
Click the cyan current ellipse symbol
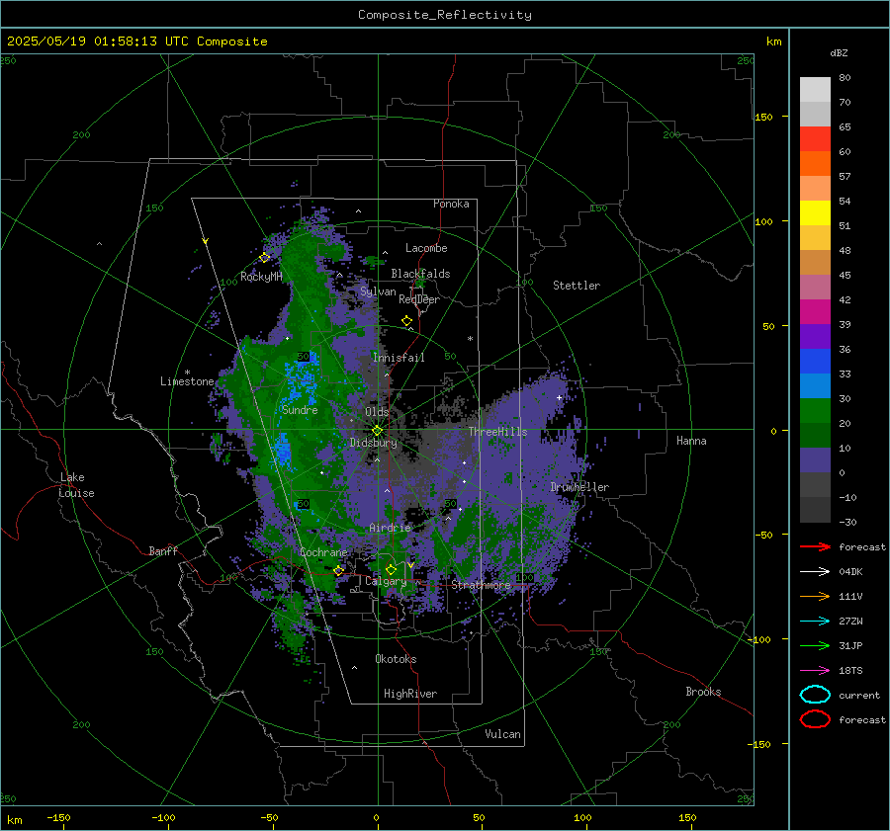[815, 695]
